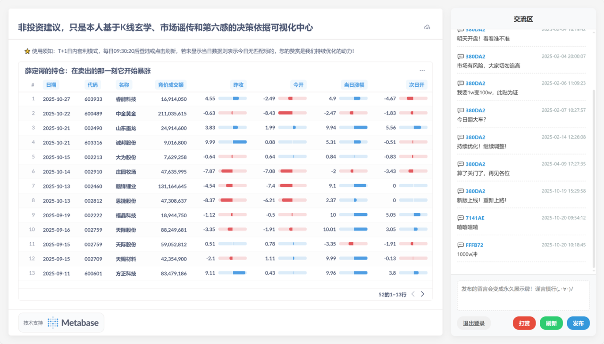Go to next page of table rows
This screenshot has height=344, width=604.
pyautogui.click(x=423, y=294)
